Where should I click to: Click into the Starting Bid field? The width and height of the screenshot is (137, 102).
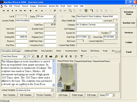click(21, 37)
